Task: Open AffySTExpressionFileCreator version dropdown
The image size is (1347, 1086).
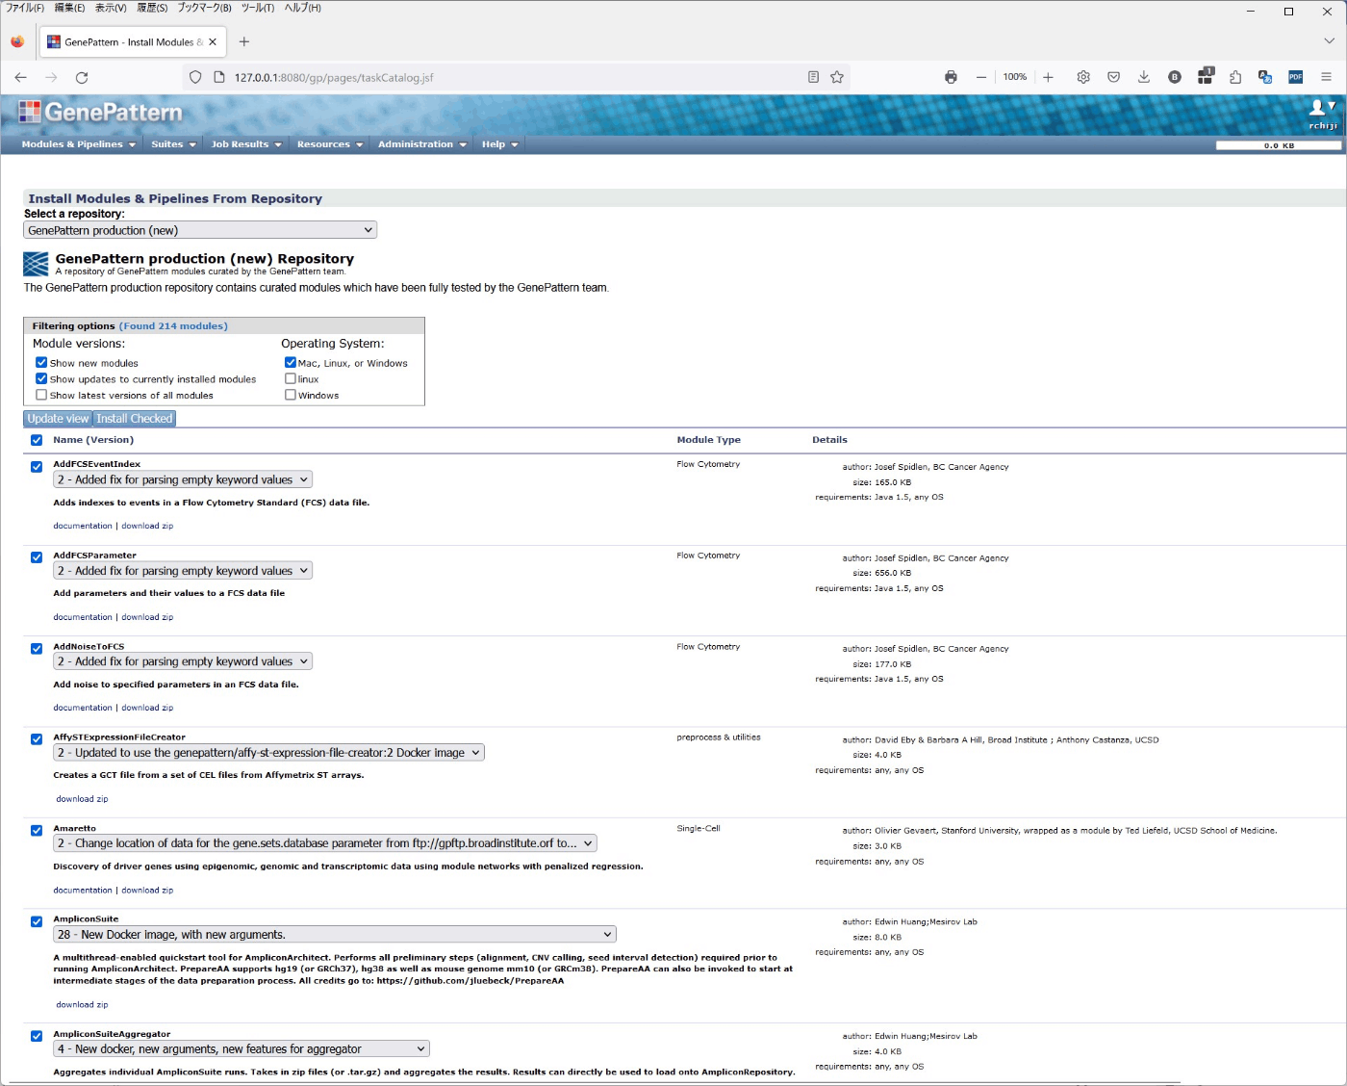Action: pyautogui.click(x=268, y=753)
